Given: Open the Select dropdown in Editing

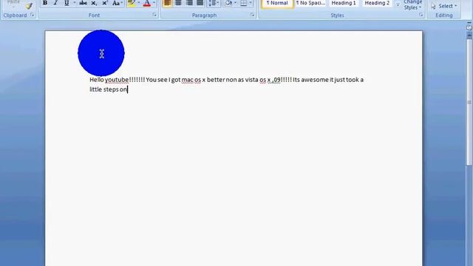Looking at the screenshot, I should 444,6.
